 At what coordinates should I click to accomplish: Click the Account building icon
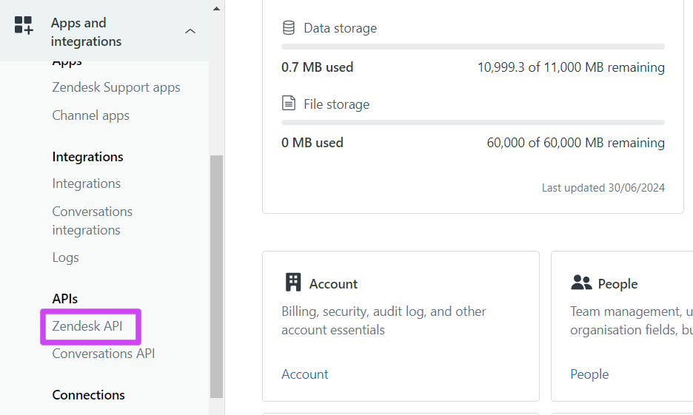tap(293, 282)
